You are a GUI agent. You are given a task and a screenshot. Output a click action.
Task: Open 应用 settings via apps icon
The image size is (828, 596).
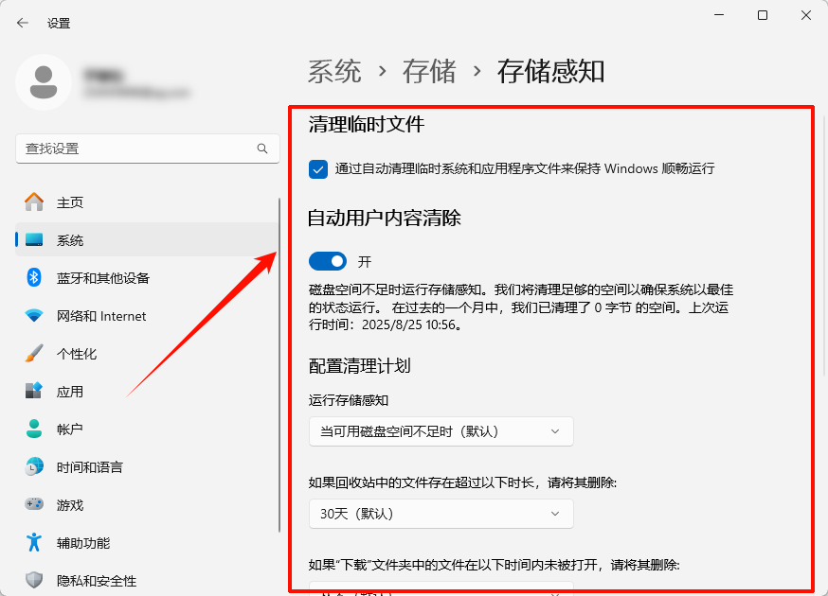tap(33, 391)
